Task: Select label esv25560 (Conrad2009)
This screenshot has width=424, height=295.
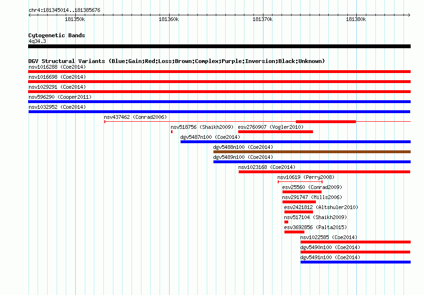Action: tap(312, 187)
